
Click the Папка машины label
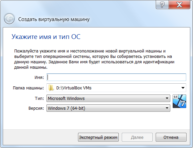click(x=28, y=88)
